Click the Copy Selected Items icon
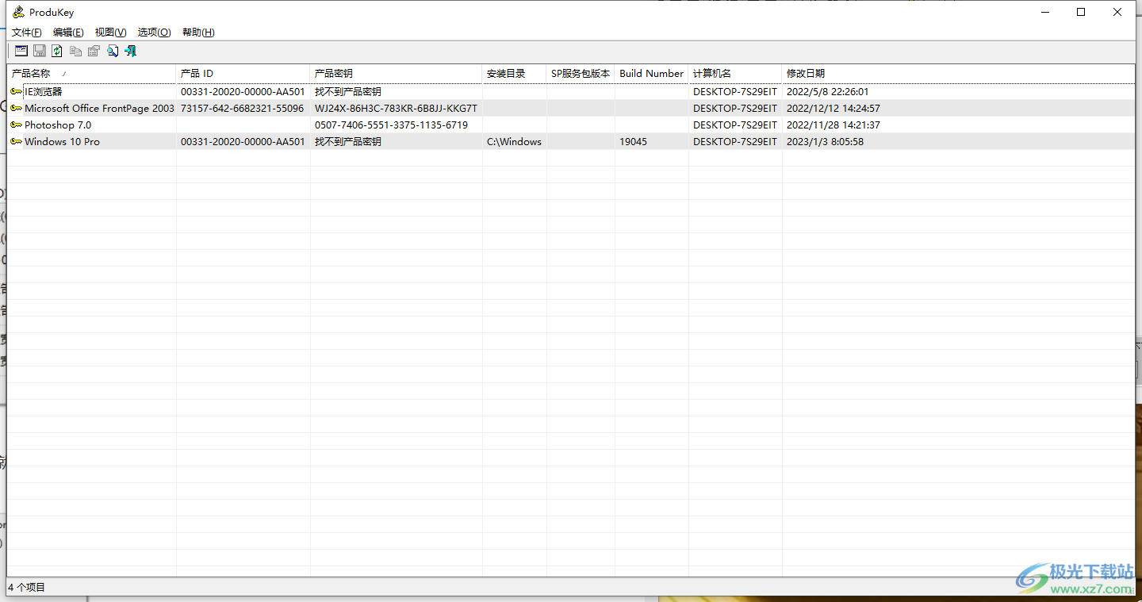1142x602 pixels. pos(75,51)
